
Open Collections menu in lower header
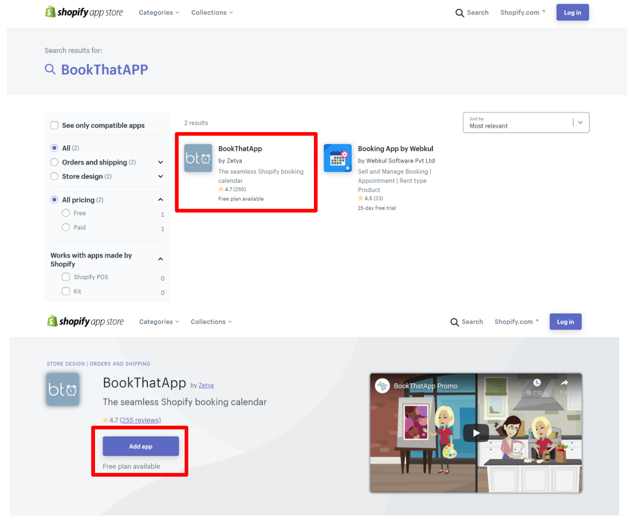point(211,322)
